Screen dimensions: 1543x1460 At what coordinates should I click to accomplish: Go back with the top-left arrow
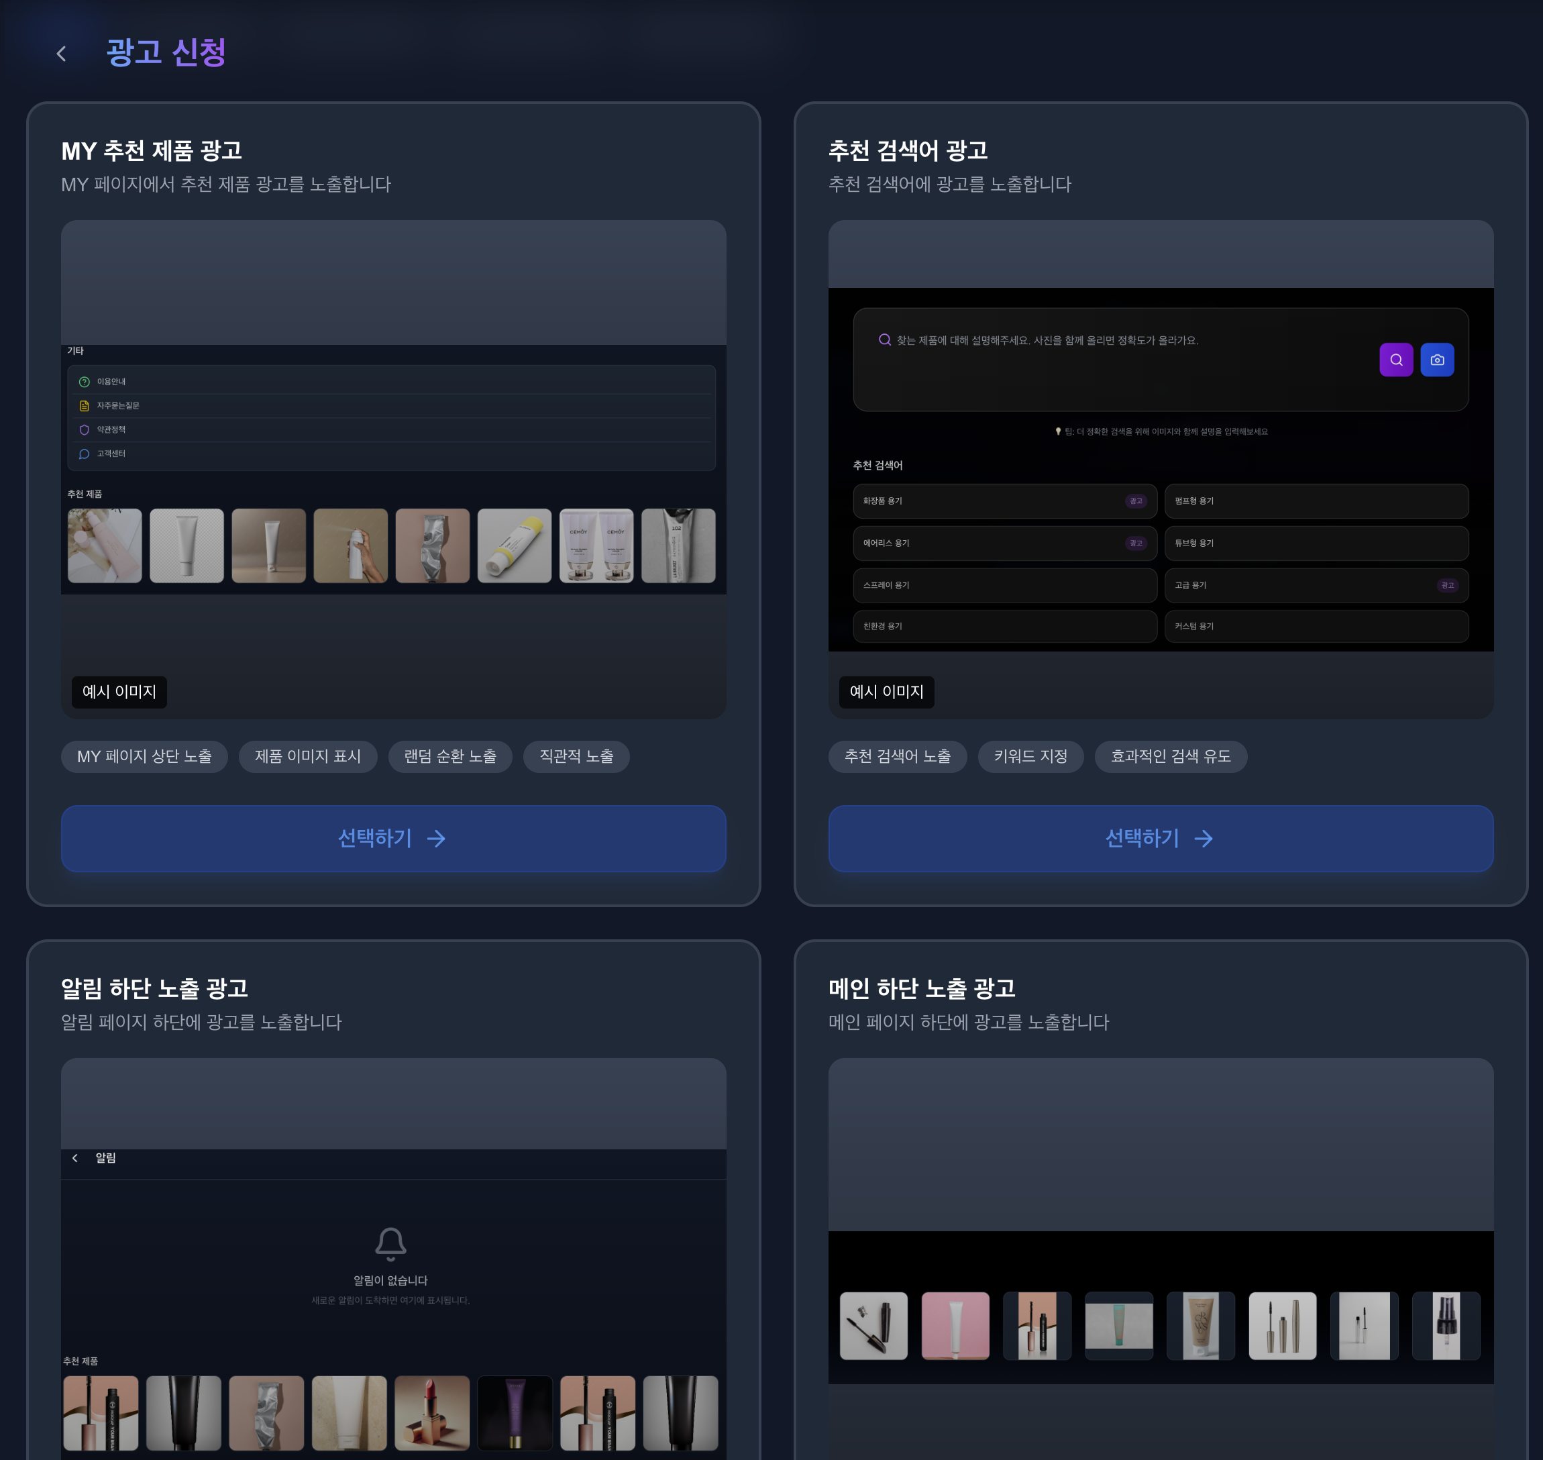[62, 54]
